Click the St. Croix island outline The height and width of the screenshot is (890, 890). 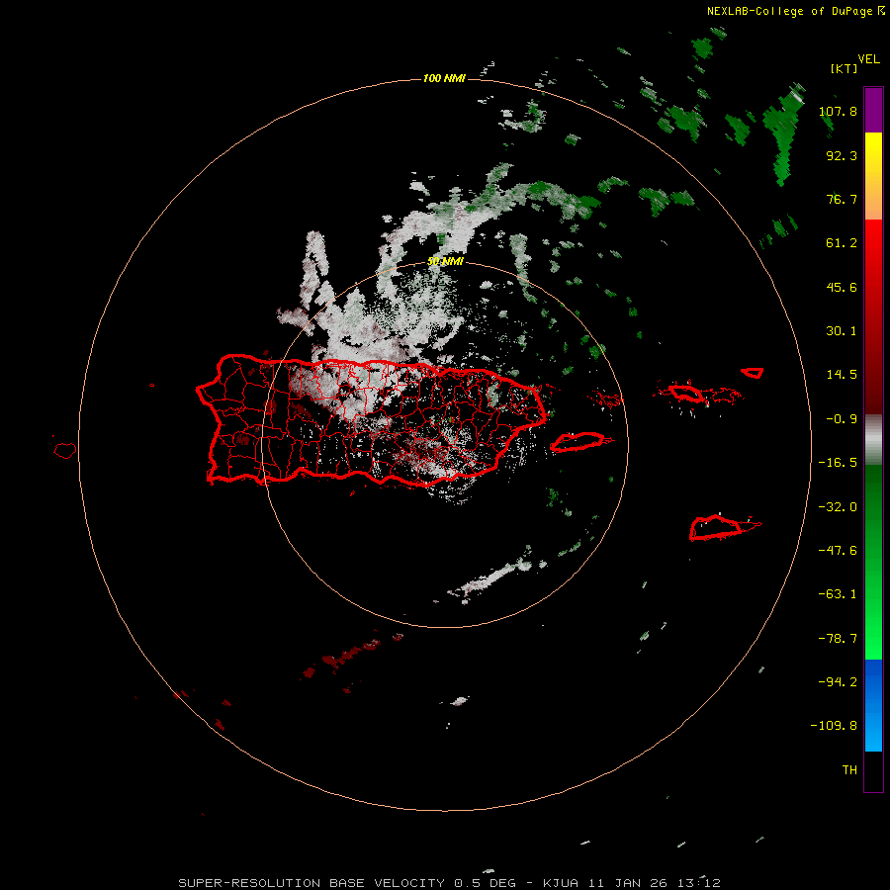click(717, 528)
